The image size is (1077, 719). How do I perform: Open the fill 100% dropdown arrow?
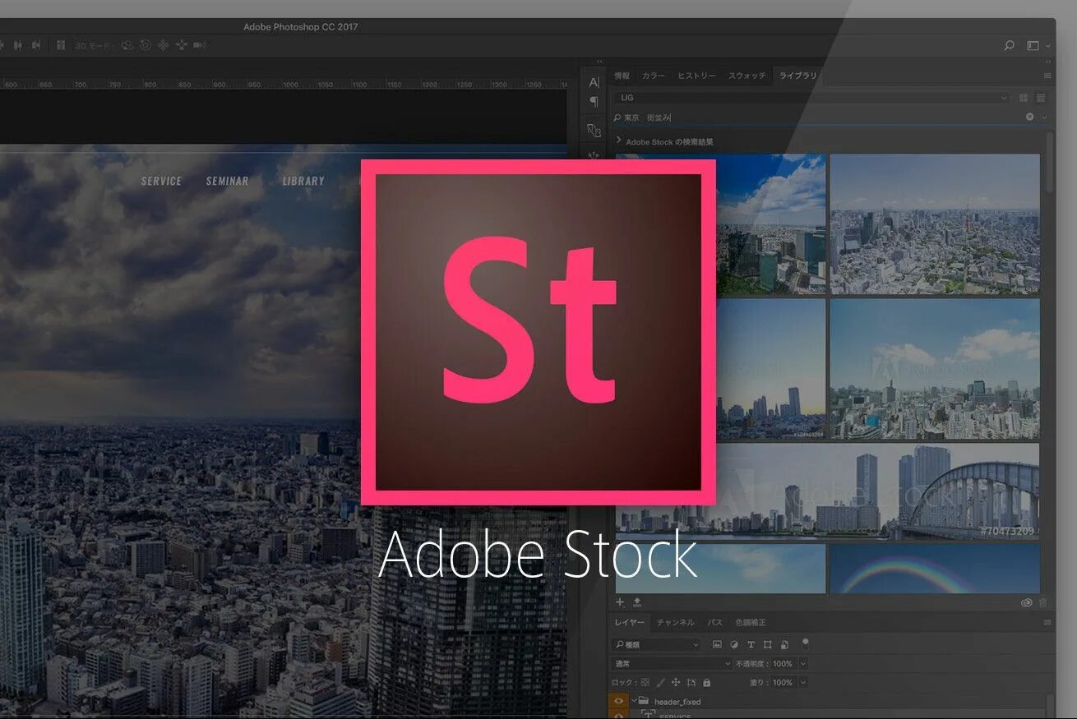pos(803,682)
